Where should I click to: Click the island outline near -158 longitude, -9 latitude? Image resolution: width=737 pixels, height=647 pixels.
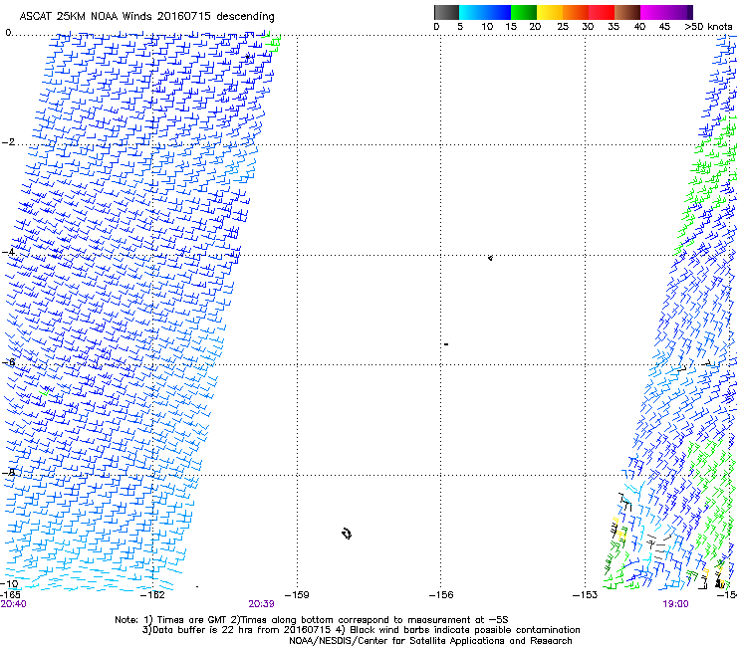coord(347,534)
